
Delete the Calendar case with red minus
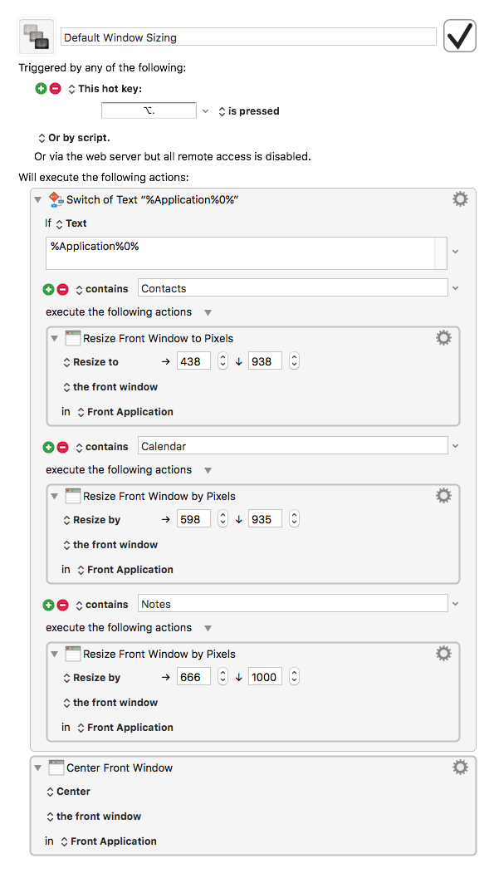(63, 447)
